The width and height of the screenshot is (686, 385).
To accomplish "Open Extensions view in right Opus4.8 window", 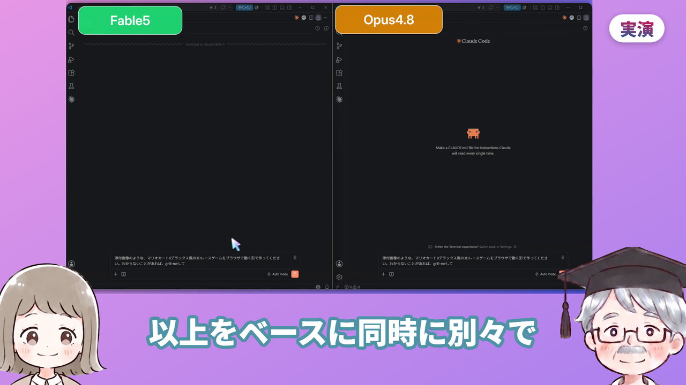I will [339, 73].
